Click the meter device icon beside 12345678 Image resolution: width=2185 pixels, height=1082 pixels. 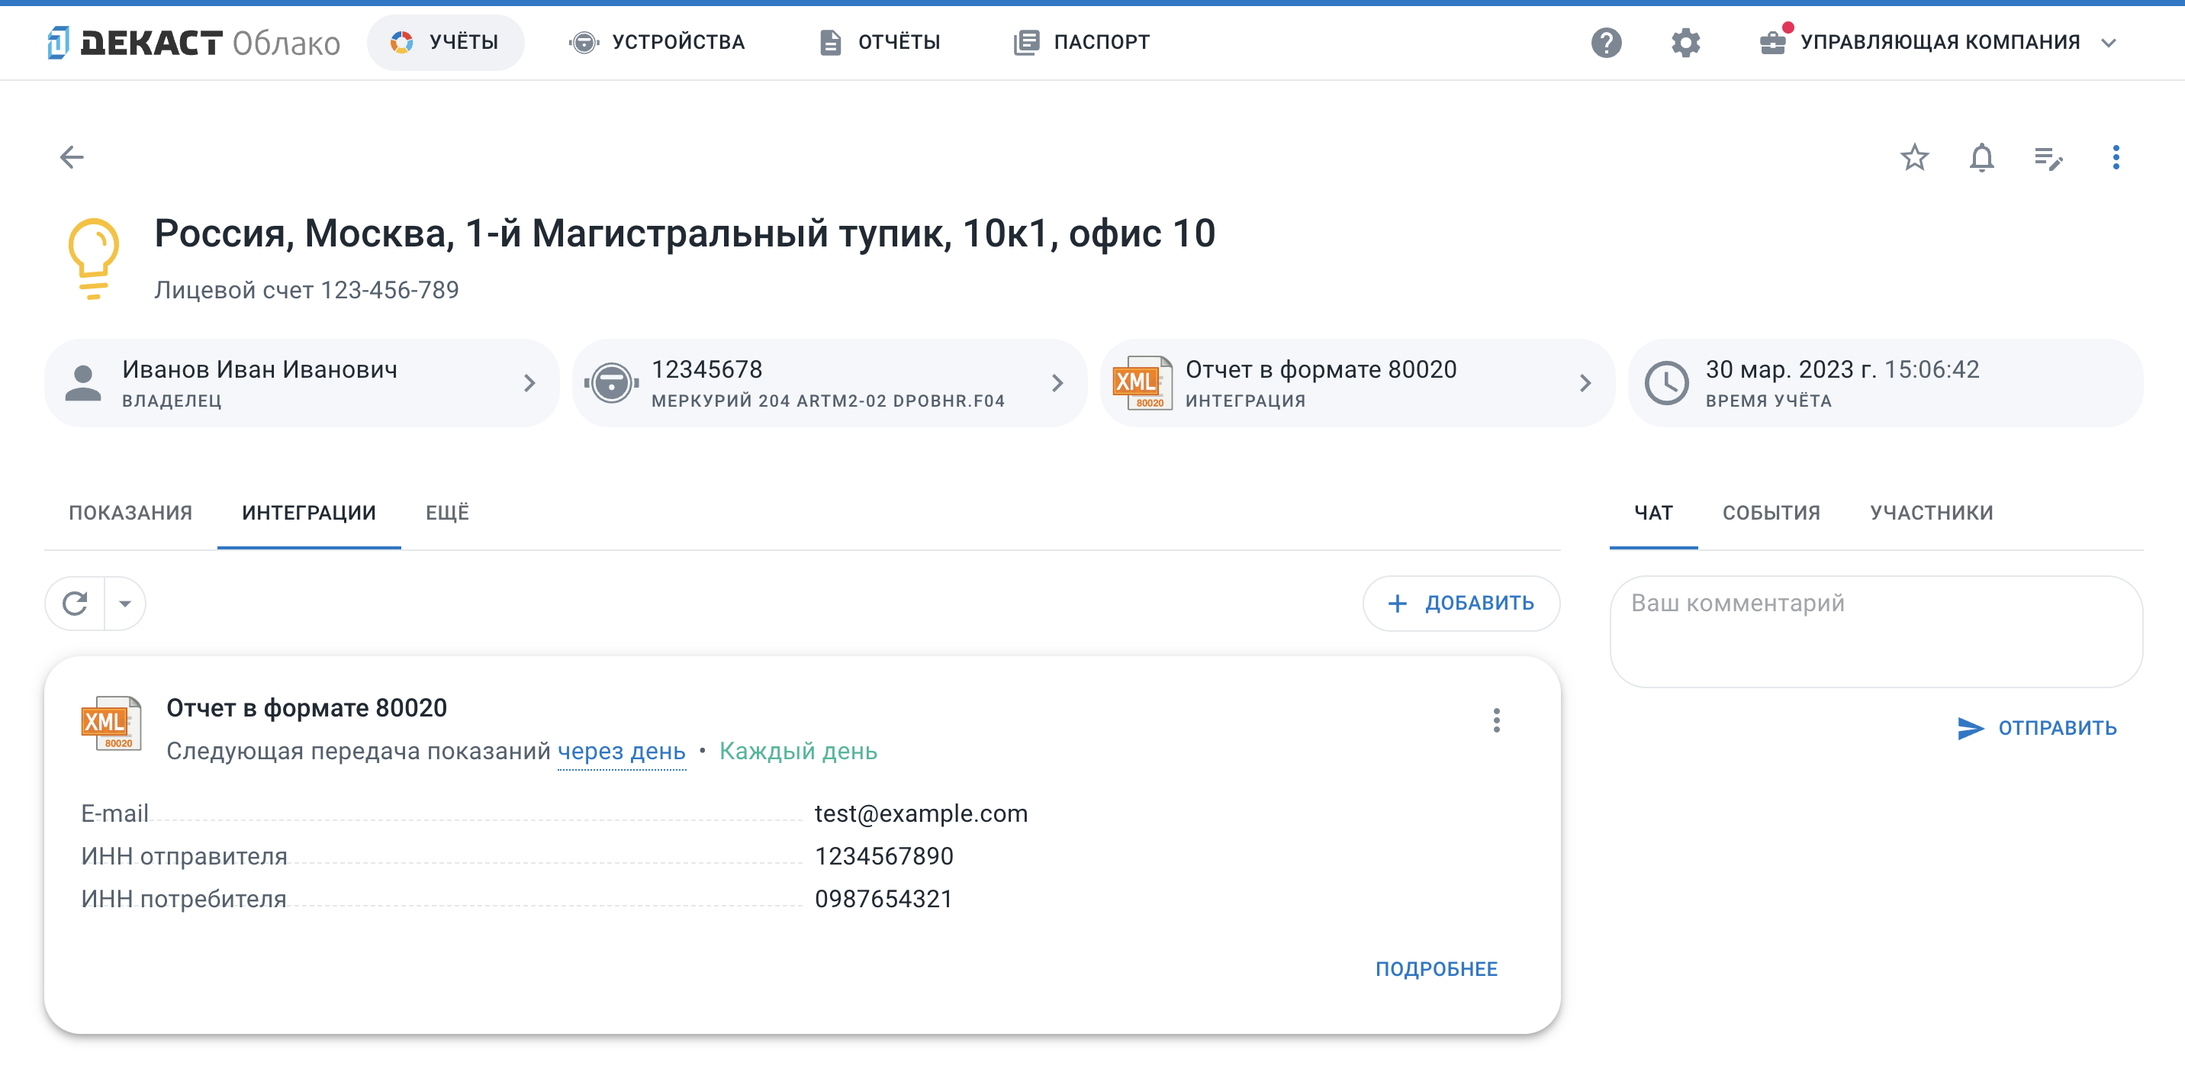pyautogui.click(x=612, y=383)
